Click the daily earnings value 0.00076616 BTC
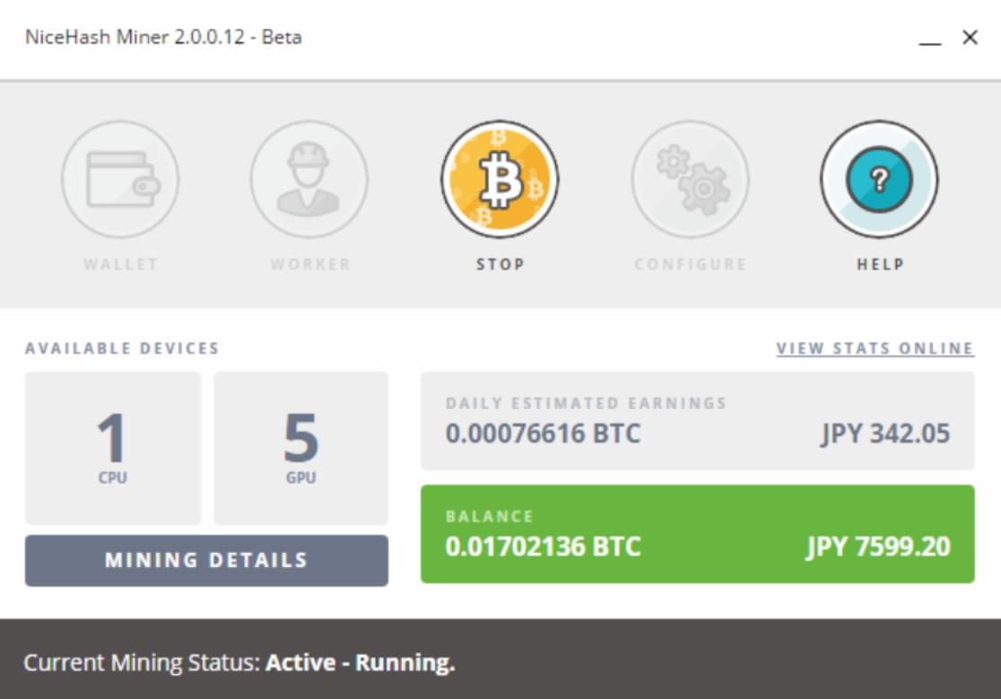This screenshot has height=699, width=1001. [x=543, y=434]
